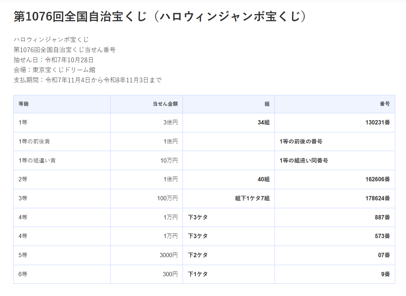Click the third prize number 178624番
The height and width of the screenshot is (296, 406).
click(x=378, y=198)
